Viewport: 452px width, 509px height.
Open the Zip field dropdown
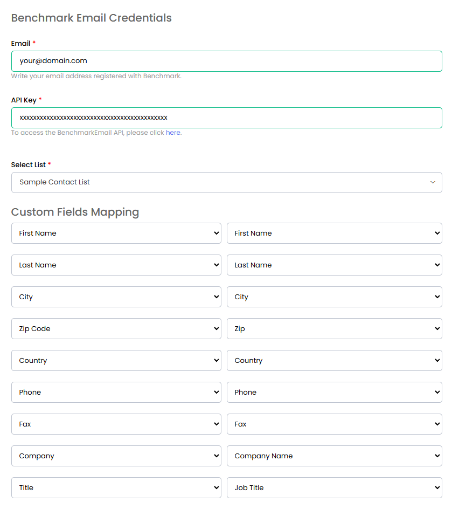point(335,328)
